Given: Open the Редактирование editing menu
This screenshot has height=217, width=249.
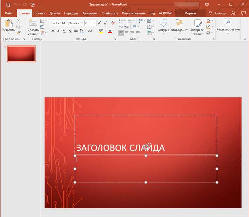Looking at the screenshot, I should pos(228,26).
